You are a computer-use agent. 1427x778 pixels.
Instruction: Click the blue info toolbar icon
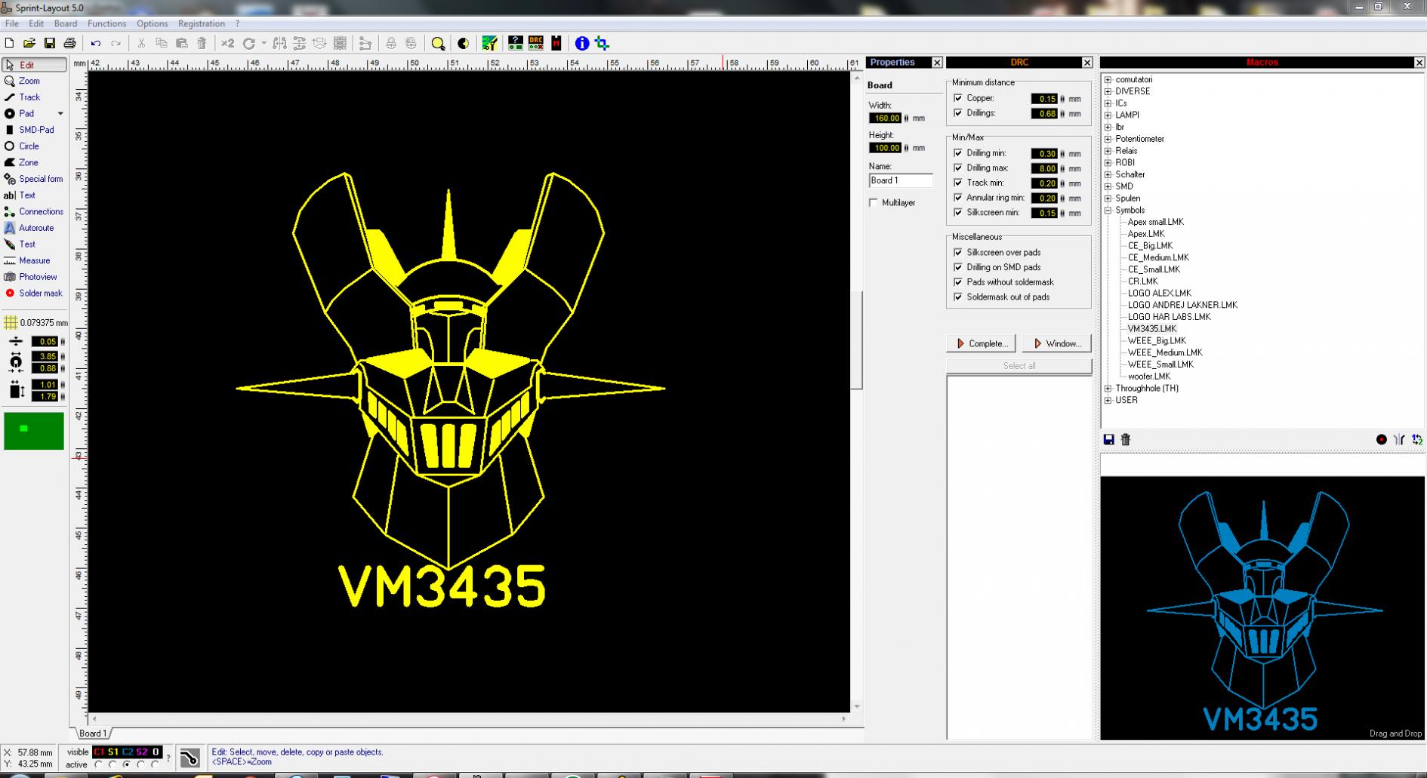point(581,43)
